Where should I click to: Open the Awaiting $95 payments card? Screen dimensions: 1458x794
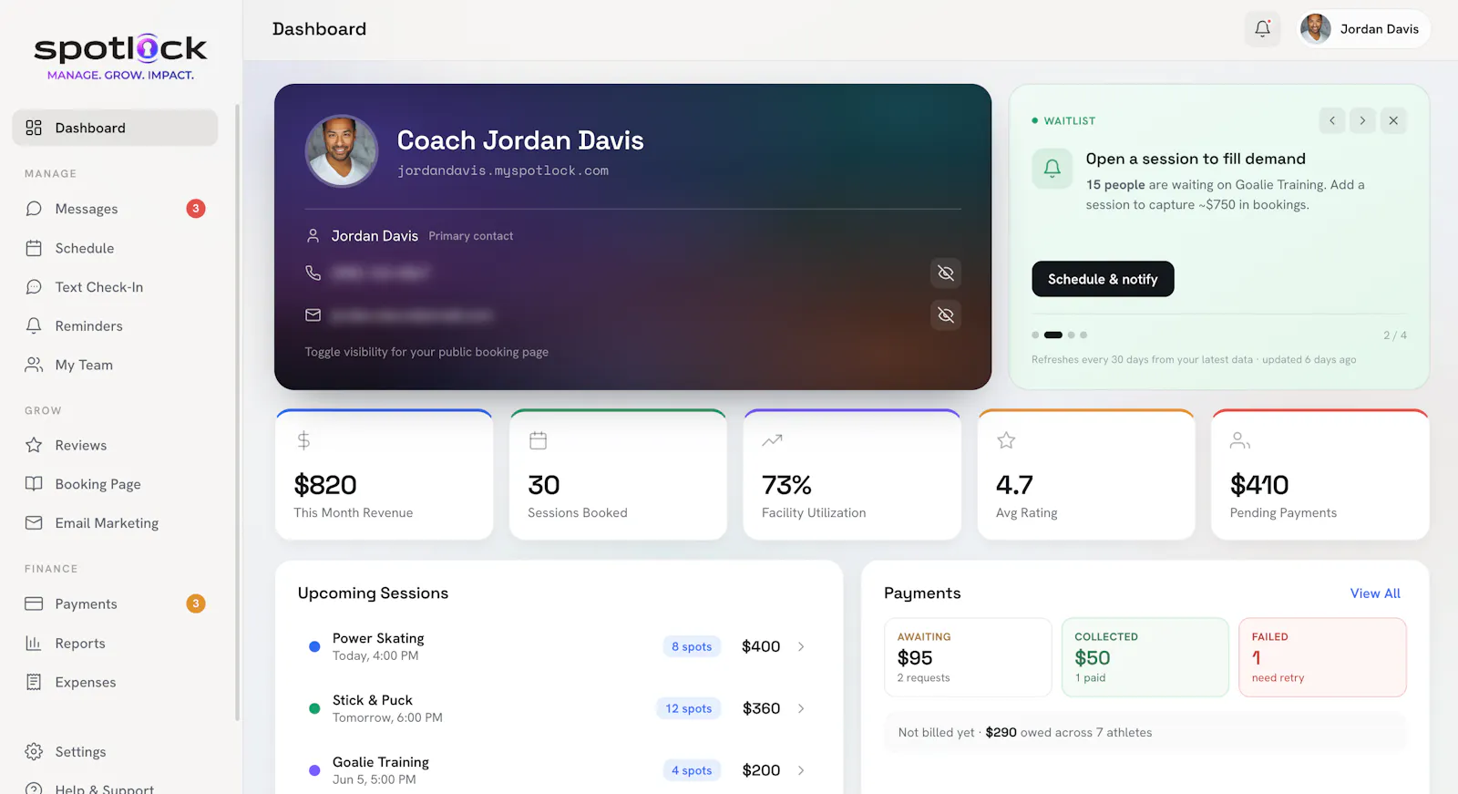pyautogui.click(x=968, y=657)
